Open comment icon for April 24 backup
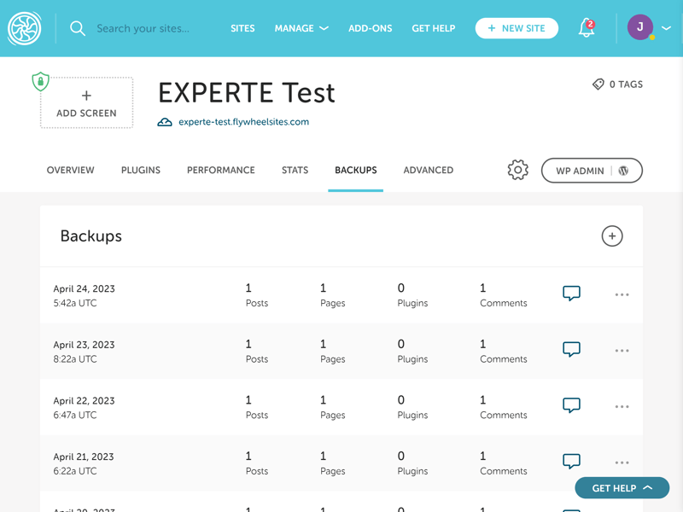This screenshot has width=683, height=512. coord(571,294)
